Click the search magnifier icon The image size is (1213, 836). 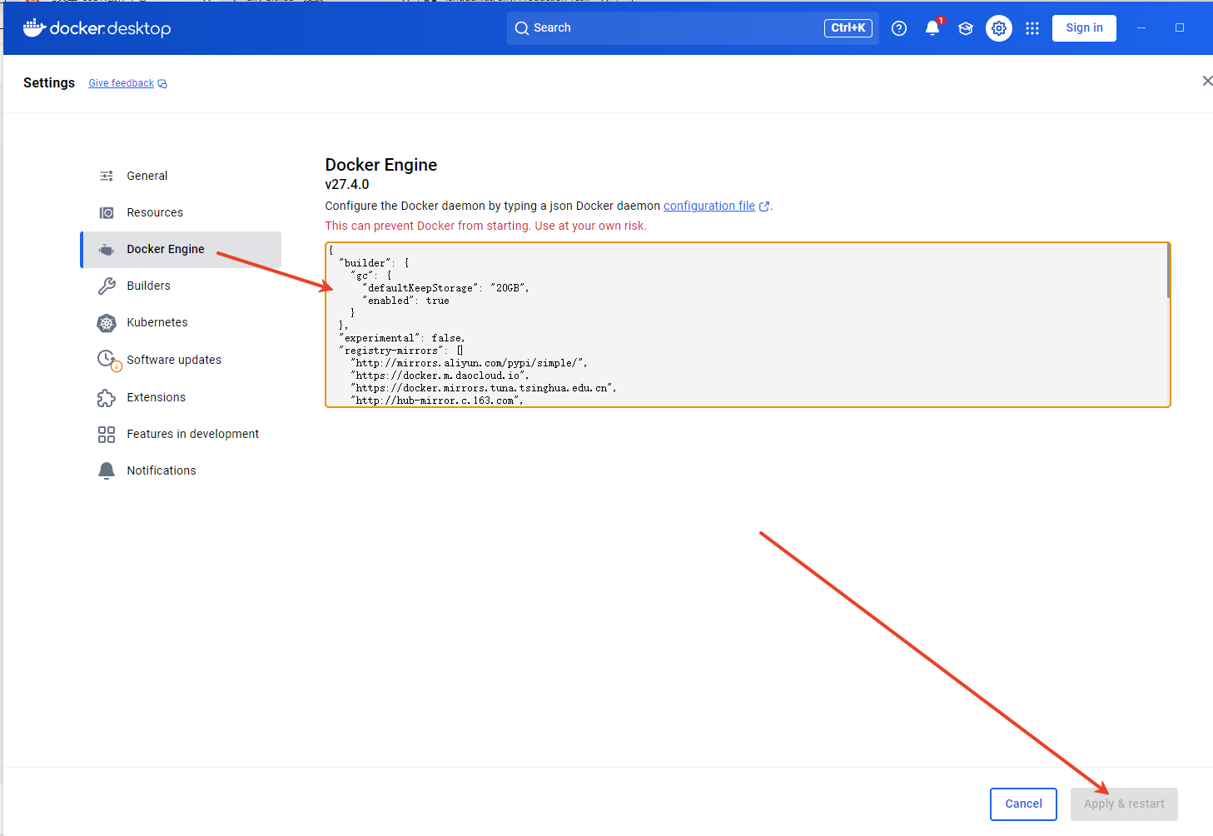click(x=522, y=28)
